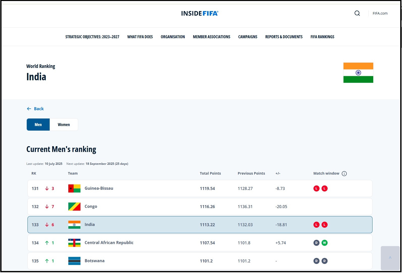Open FIFA Rankings menu
402x273 pixels.
[x=322, y=37]
